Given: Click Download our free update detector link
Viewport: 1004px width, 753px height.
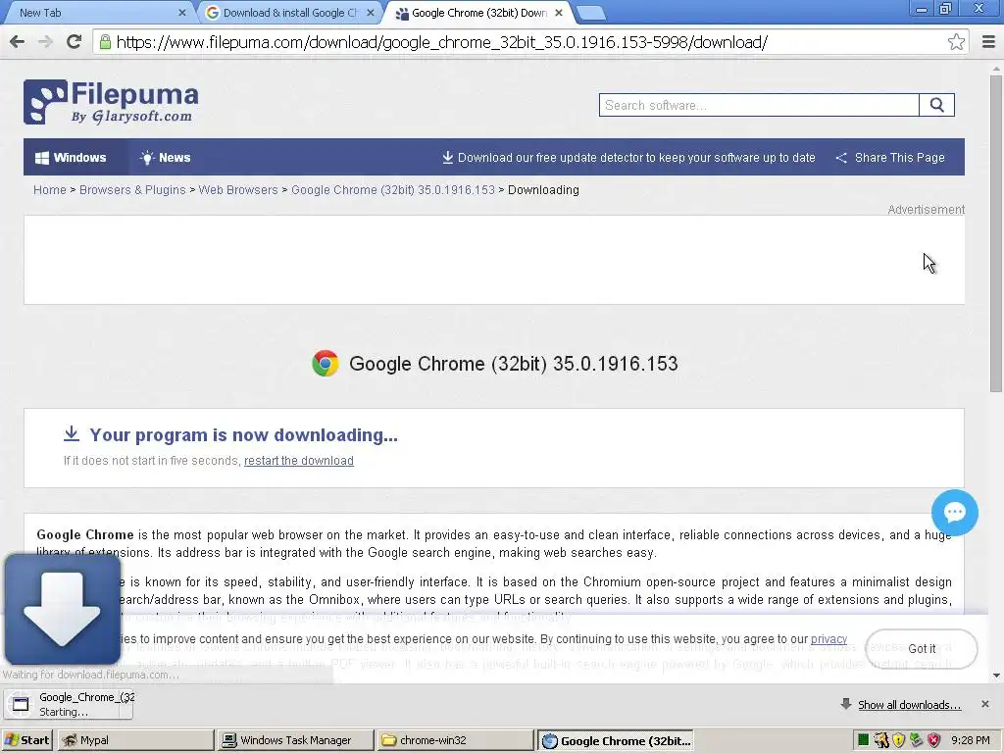Looking at the screenshot, I should coord(628,158).
